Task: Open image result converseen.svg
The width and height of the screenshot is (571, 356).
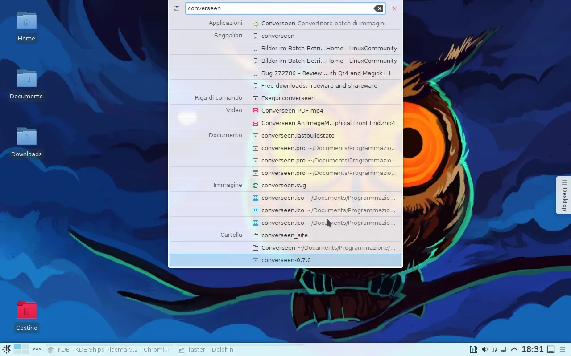Action: pos(285,185)
